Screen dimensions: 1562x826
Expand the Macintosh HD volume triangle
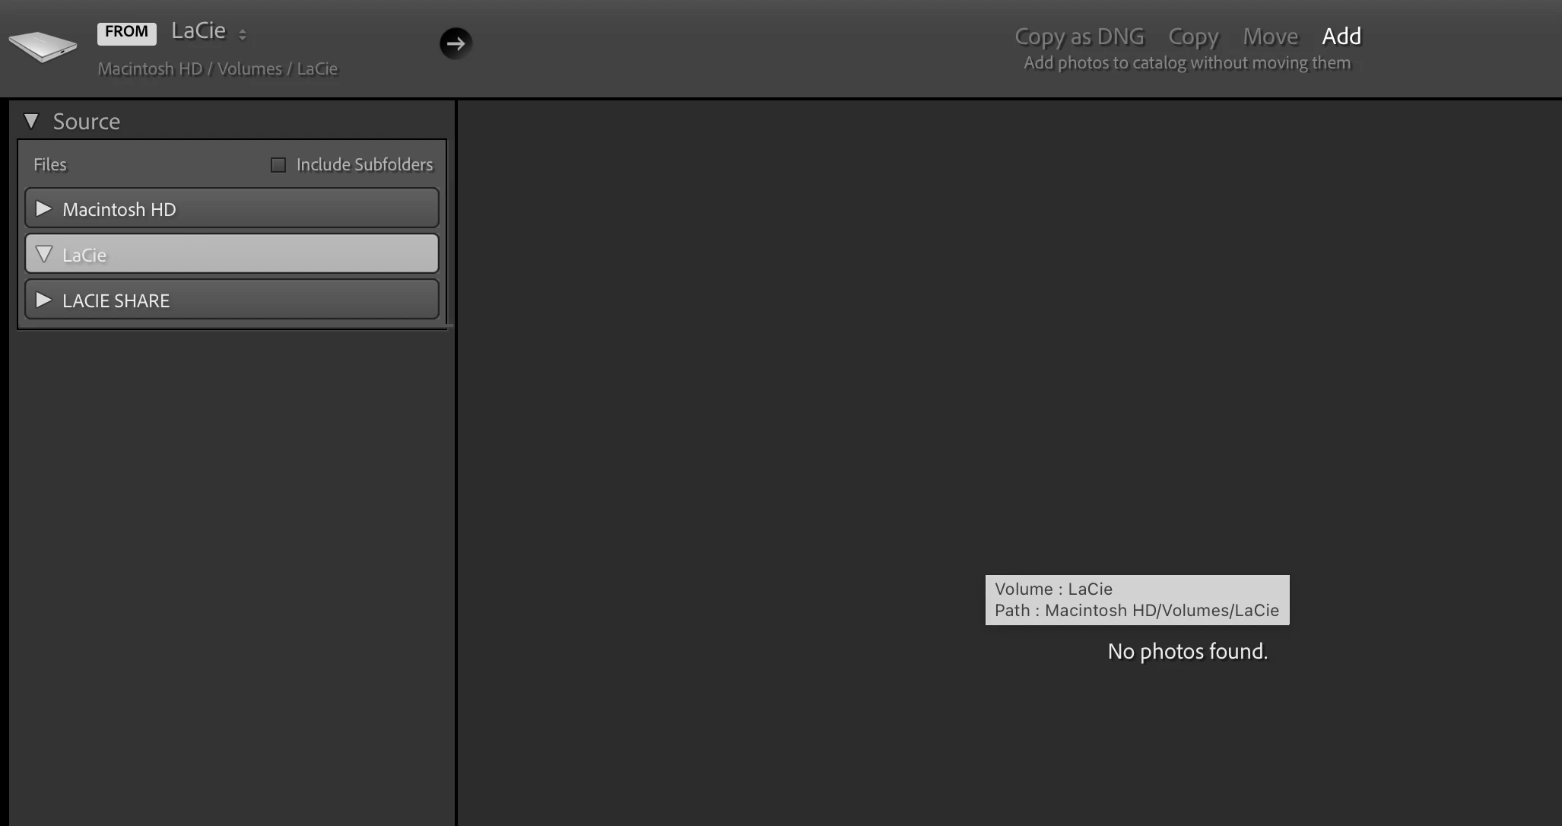click(43, 208)
